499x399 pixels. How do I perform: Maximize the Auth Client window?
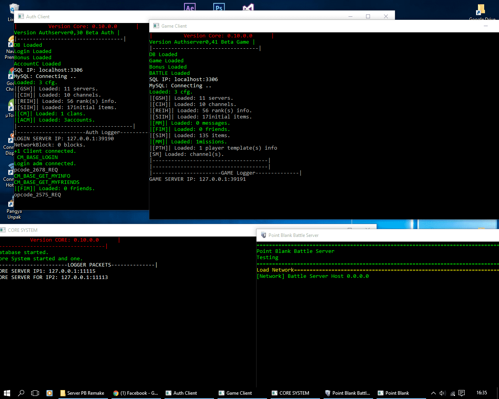368,16
